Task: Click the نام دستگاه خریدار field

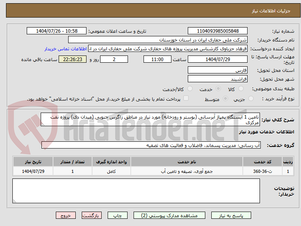Action: coord(158,40)
